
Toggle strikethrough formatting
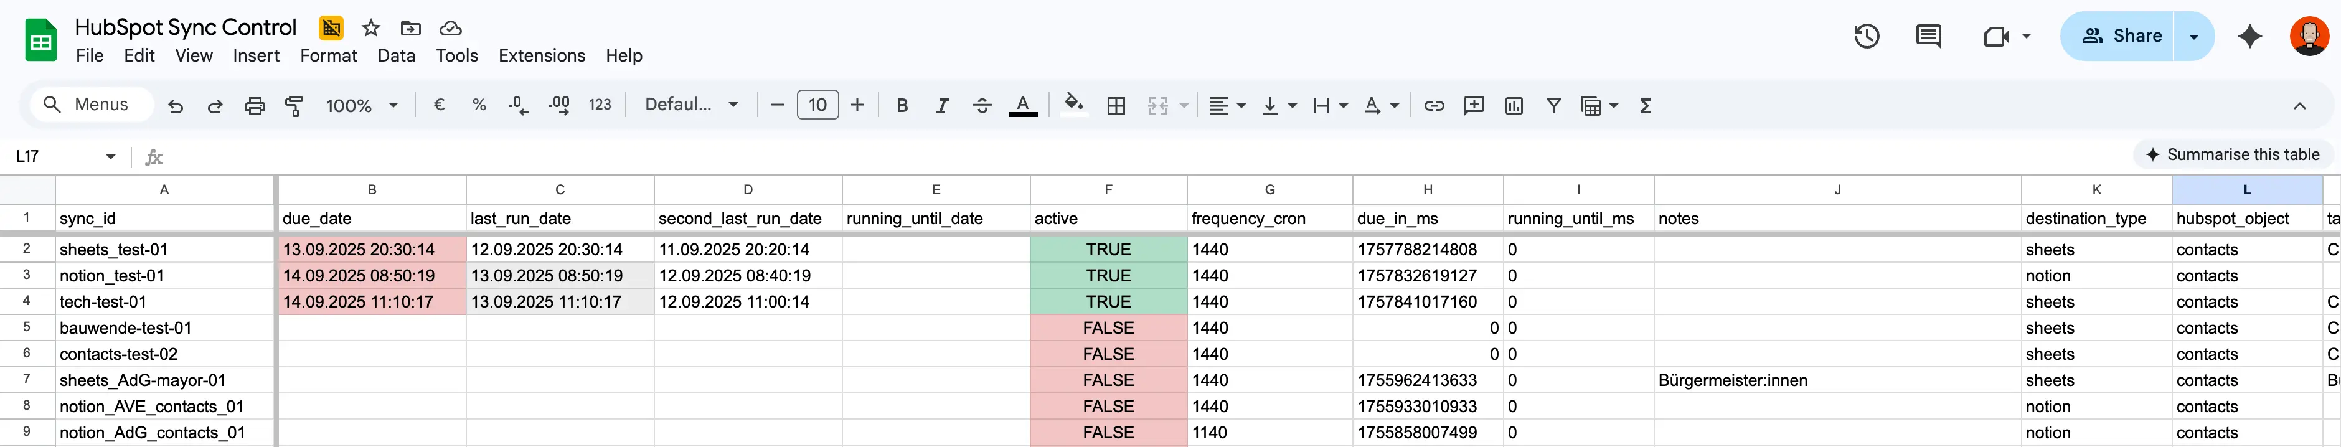point(982,105)
